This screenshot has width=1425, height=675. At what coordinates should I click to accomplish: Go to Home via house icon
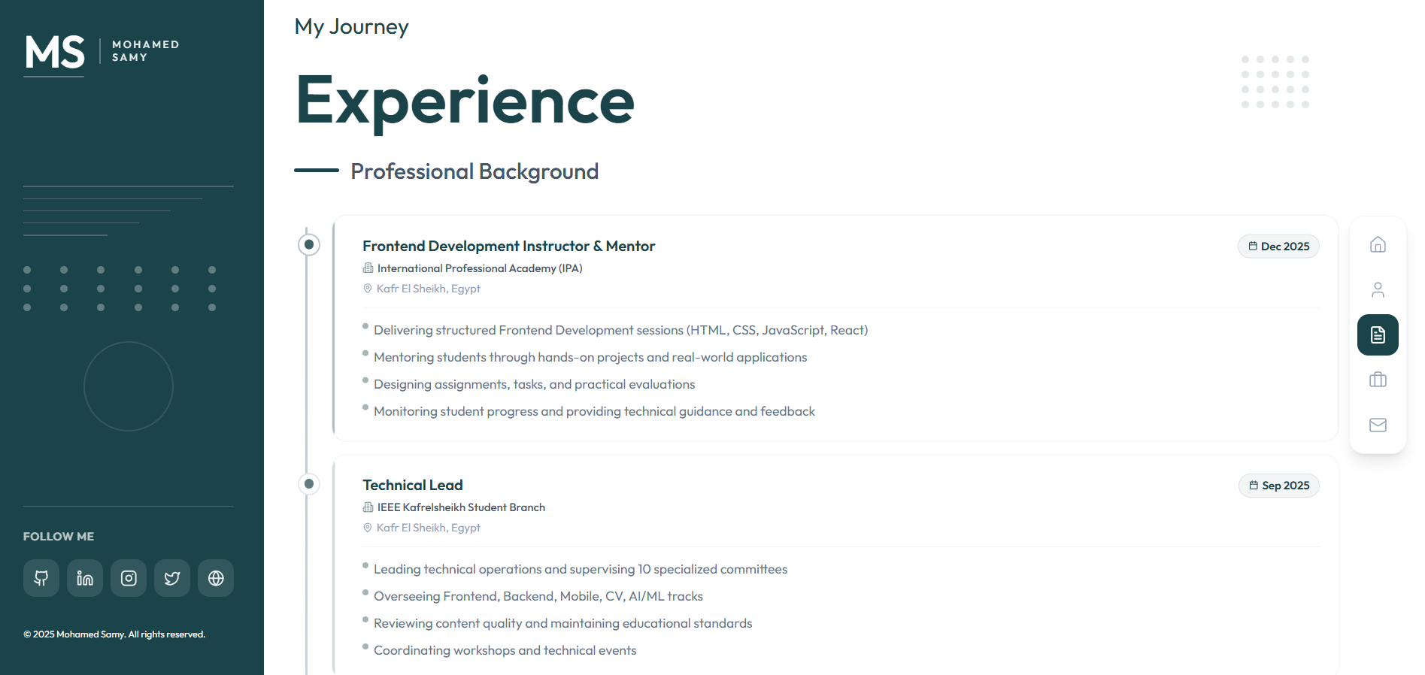click(x=1378, y=244)
